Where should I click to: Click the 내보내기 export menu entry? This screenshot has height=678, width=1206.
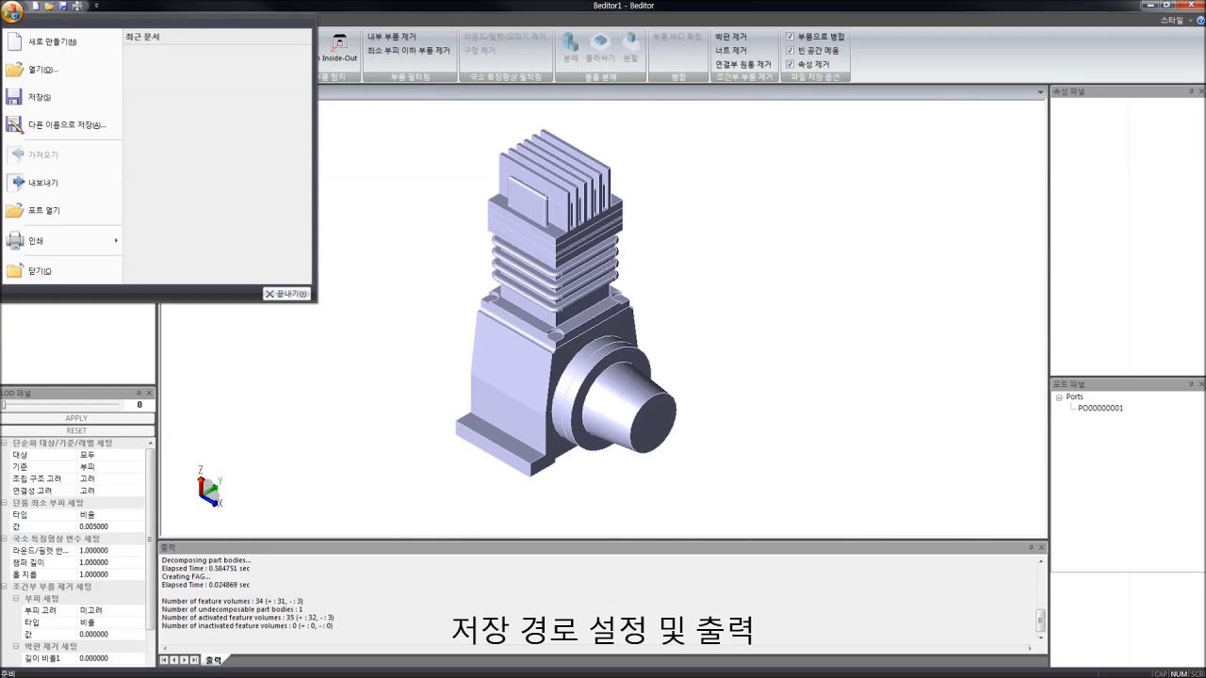pyautogui.click(x=62, y=183)
